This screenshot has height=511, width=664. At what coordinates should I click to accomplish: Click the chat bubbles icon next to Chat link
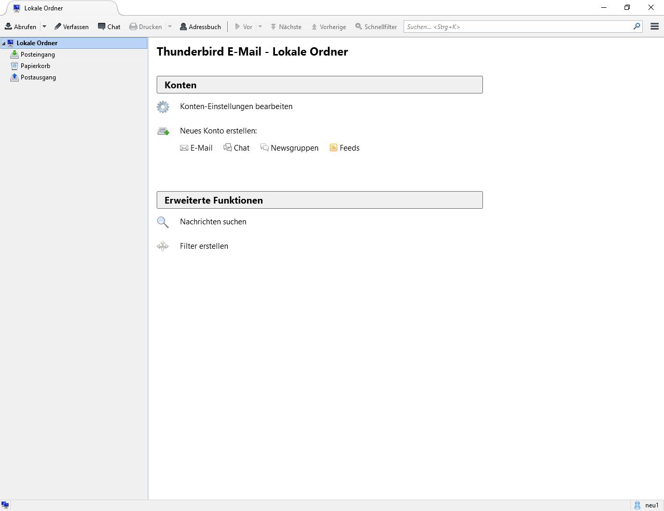[228, 148]
